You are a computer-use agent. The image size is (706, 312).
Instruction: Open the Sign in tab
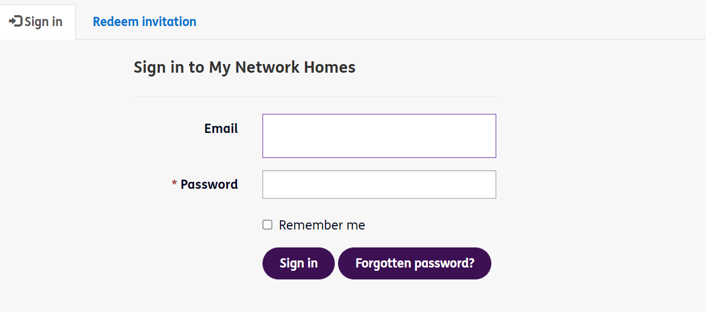pyautogui.click(x=38, y=22)
